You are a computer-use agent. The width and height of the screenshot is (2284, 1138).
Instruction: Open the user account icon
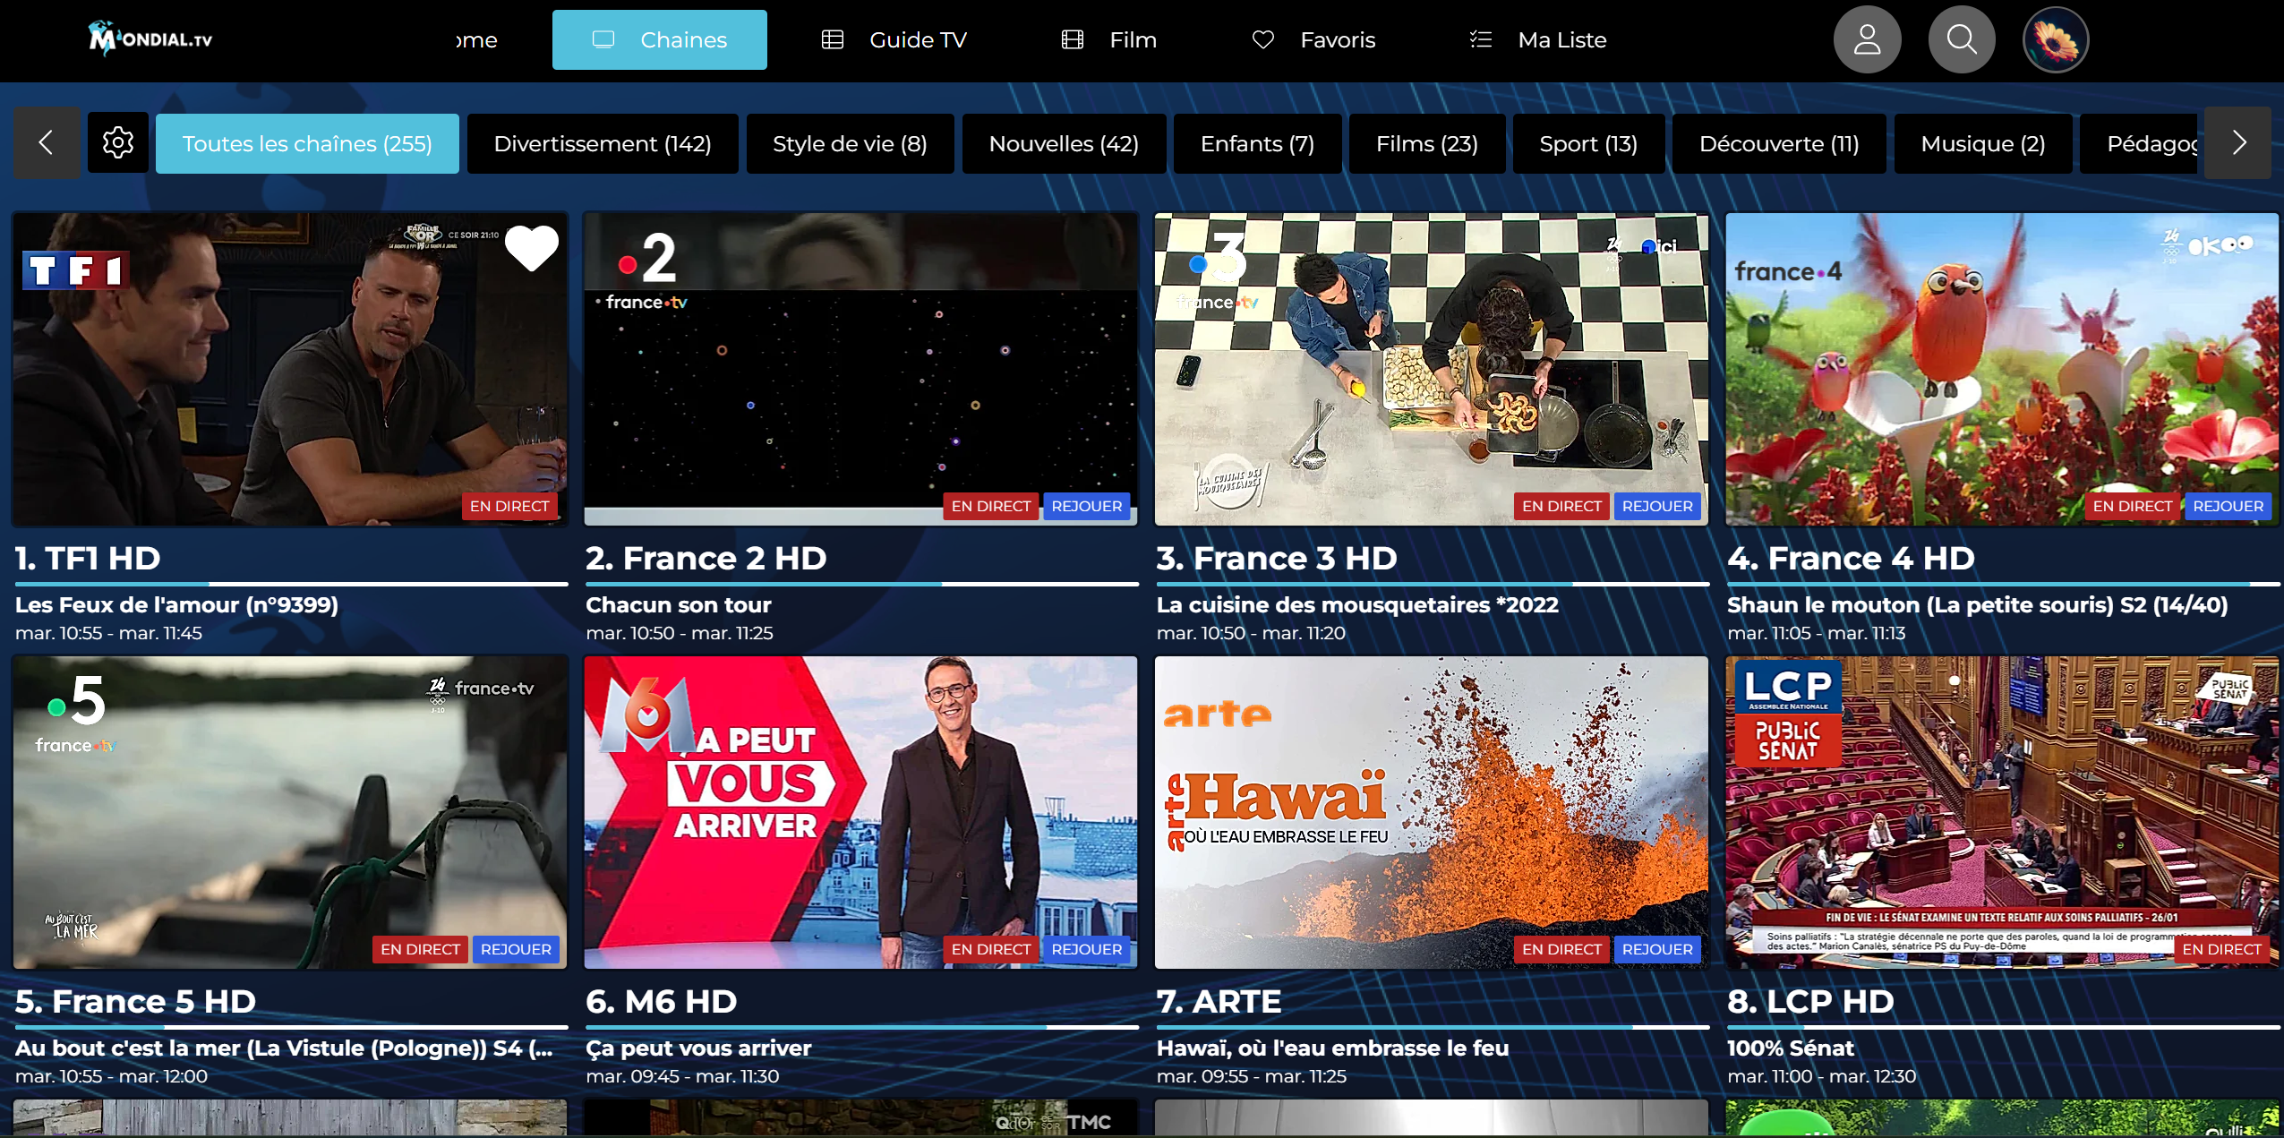pos(1867,39)
